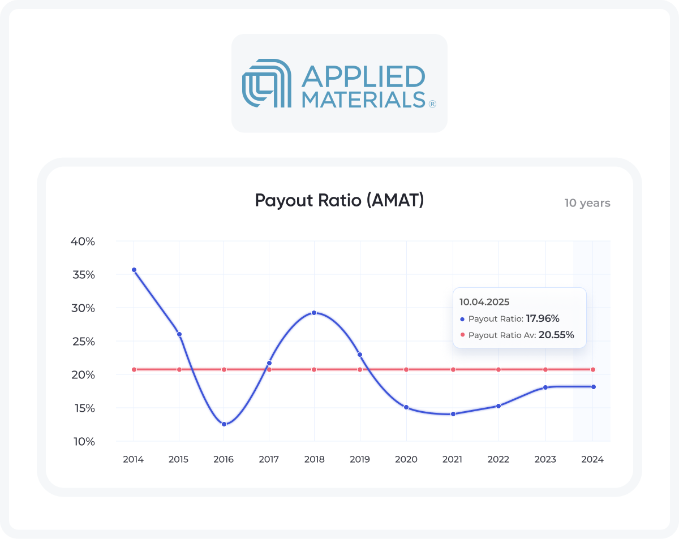
Task: Click the 2015 blue payout ratio data point
Action: pyautogui.click(x=179, y=334)
